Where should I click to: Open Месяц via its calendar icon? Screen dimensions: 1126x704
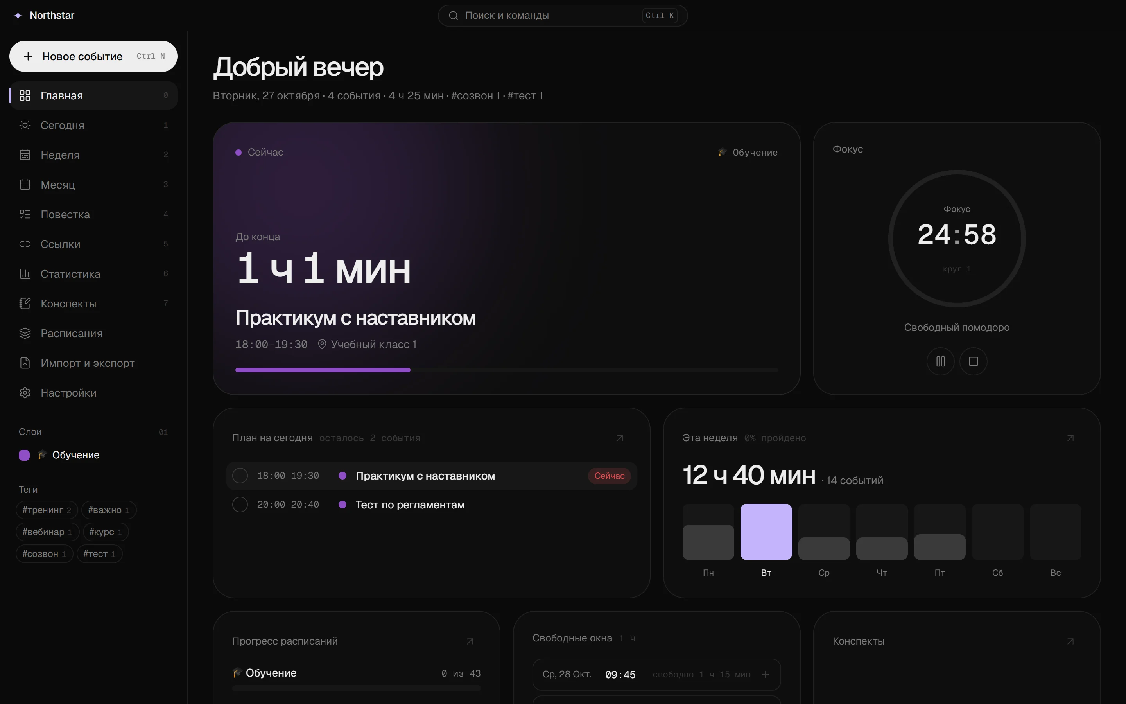[x=25, y=184]
